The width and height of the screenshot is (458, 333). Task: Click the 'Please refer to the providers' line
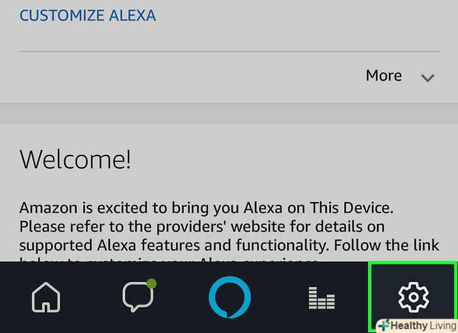201,226
